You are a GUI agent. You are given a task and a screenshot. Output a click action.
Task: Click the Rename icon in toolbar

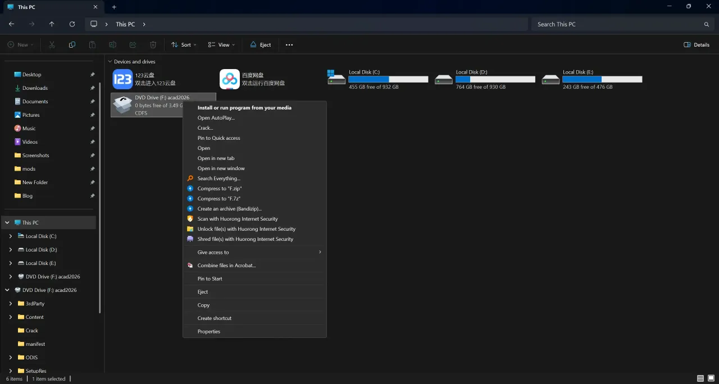[112, 45]
